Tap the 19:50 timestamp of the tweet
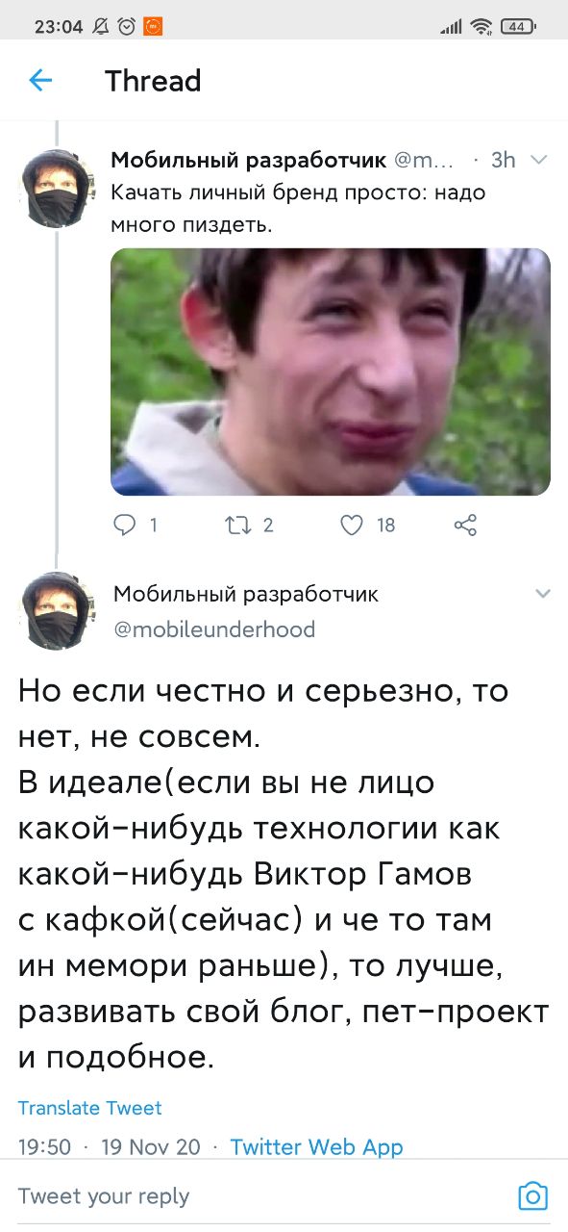 tap(45, 1146)
